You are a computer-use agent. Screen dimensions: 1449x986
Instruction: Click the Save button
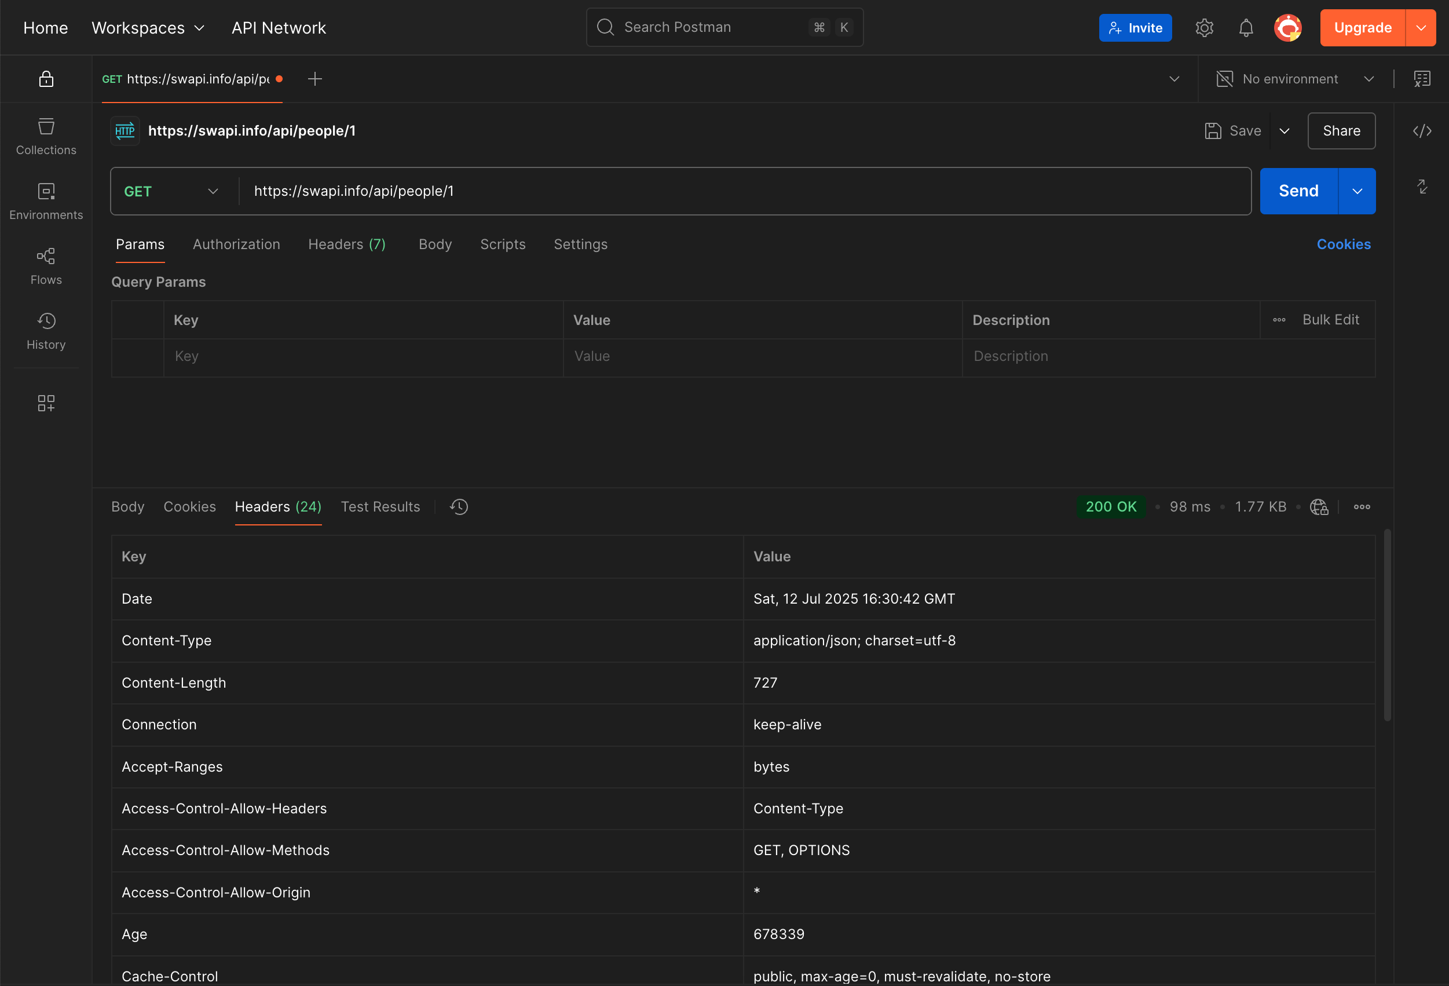(1232, 130)
